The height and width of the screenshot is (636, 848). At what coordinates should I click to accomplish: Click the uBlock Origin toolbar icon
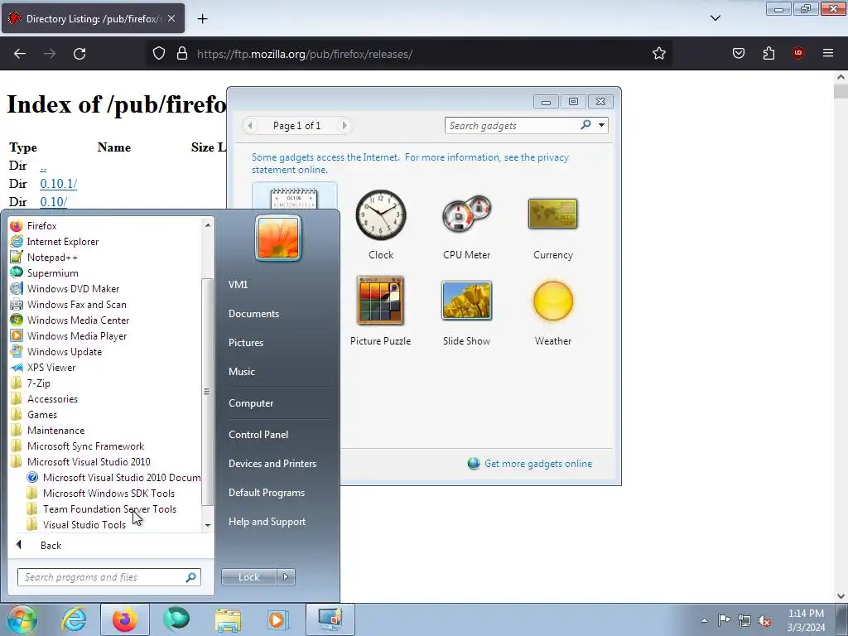(x=797, y=54)
